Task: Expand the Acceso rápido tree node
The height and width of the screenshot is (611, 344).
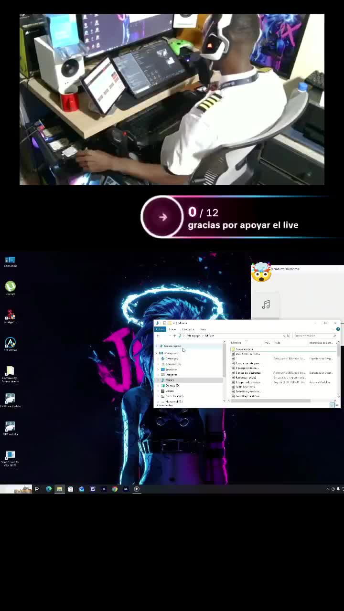Action: [156, 346]
